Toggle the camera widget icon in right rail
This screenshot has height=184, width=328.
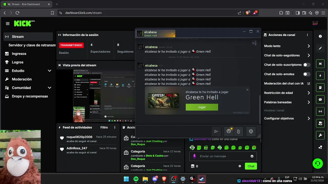coord(320,123)
